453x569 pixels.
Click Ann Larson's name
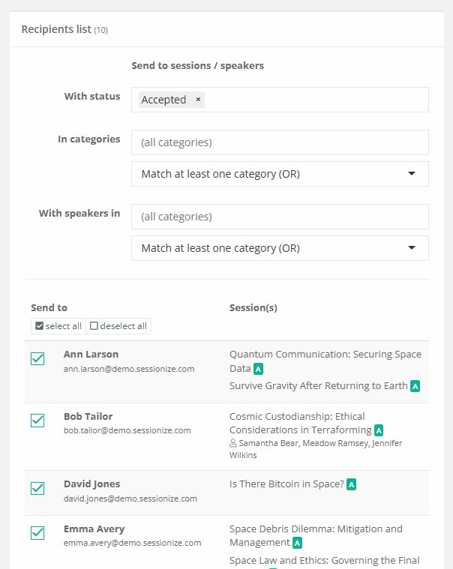click(x=91, y=354)
